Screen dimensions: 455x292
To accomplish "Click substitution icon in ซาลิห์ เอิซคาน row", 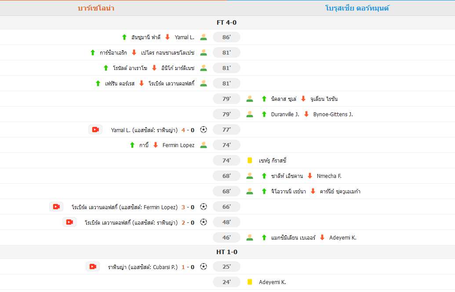I will 250,176.
